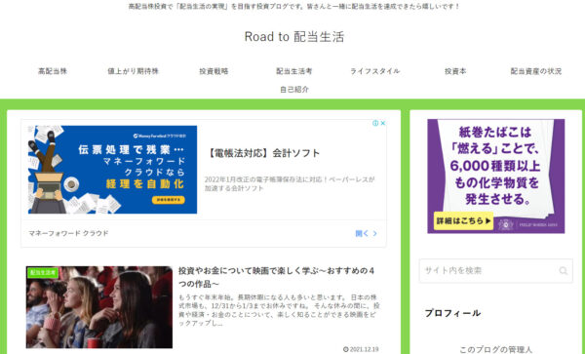Viewport: 585px width, 354px height.
Task: Click the blue Money Forward ad banner image
Action: click(113, 170)
